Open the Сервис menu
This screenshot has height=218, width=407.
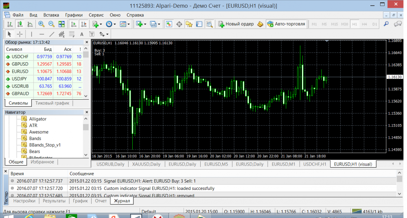click(x=96, y=15)
